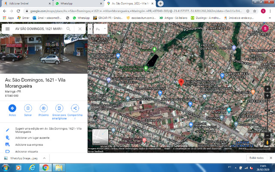Open the Rotas directions button
This screenshot has width=275, height=172.
point(12,108)
